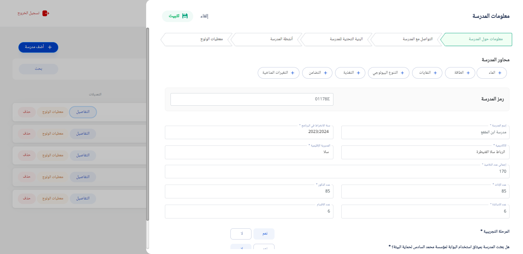
Task: Select نعم for المرحلة التجريبية
Action: click(264, 234)
